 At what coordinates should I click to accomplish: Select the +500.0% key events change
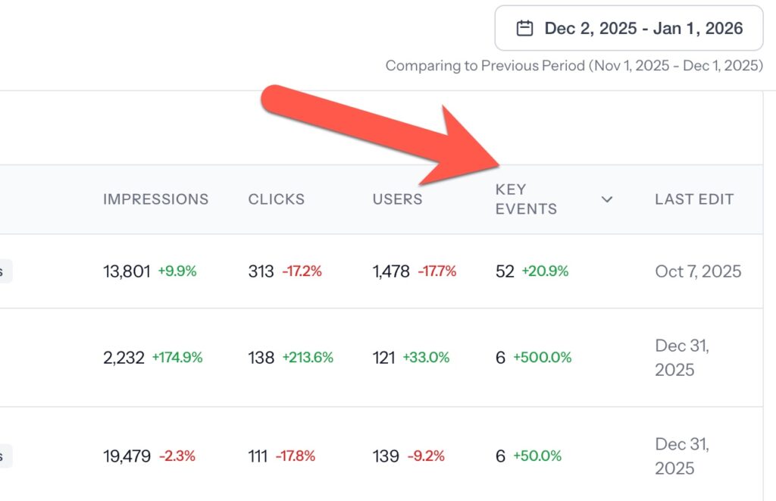click(x=543, y=358)
